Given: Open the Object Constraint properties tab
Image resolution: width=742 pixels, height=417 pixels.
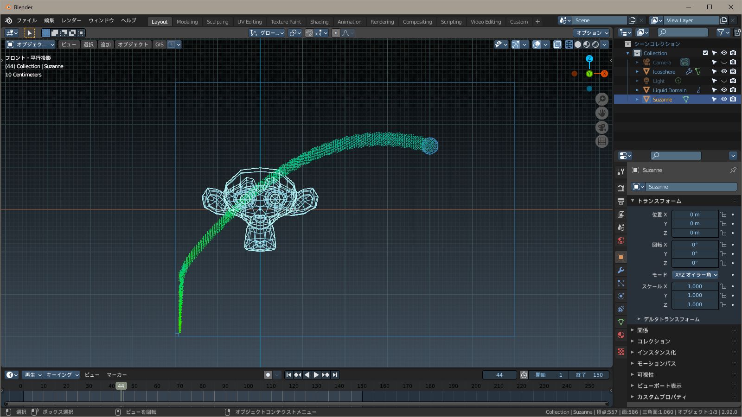Looking at the screenshot, I should (621, 309).
